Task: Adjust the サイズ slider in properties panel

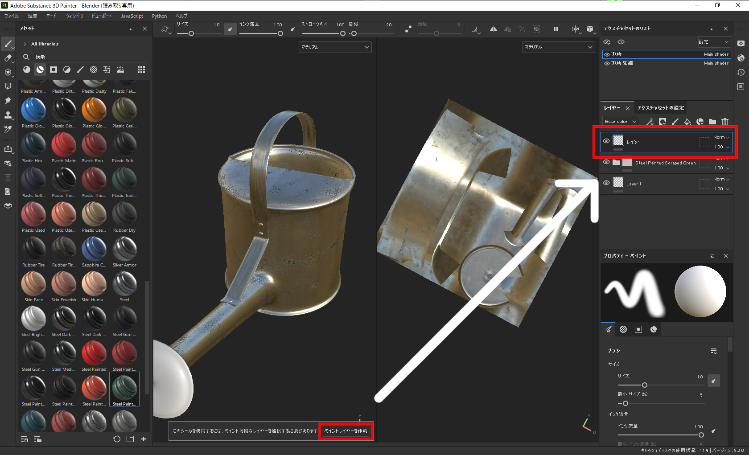Action: point(645,385)
